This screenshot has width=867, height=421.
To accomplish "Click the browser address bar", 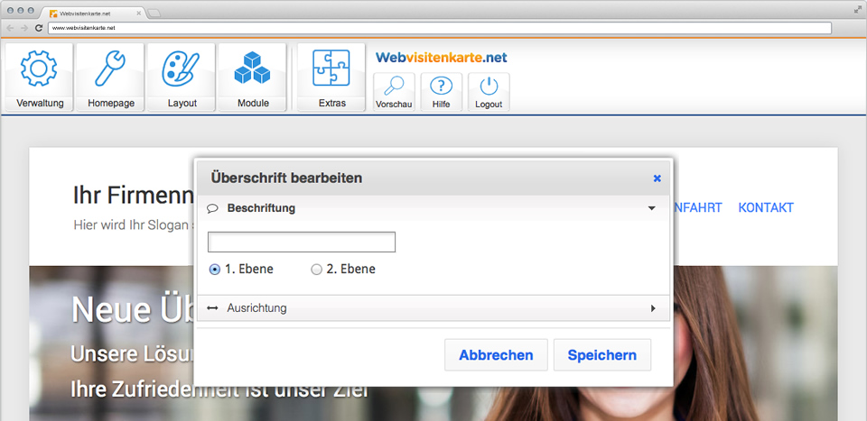I will pos(440,28).
